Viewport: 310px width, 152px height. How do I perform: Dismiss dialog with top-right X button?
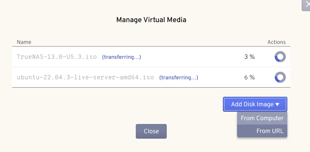pyautogui.click(x=307, y=5)
